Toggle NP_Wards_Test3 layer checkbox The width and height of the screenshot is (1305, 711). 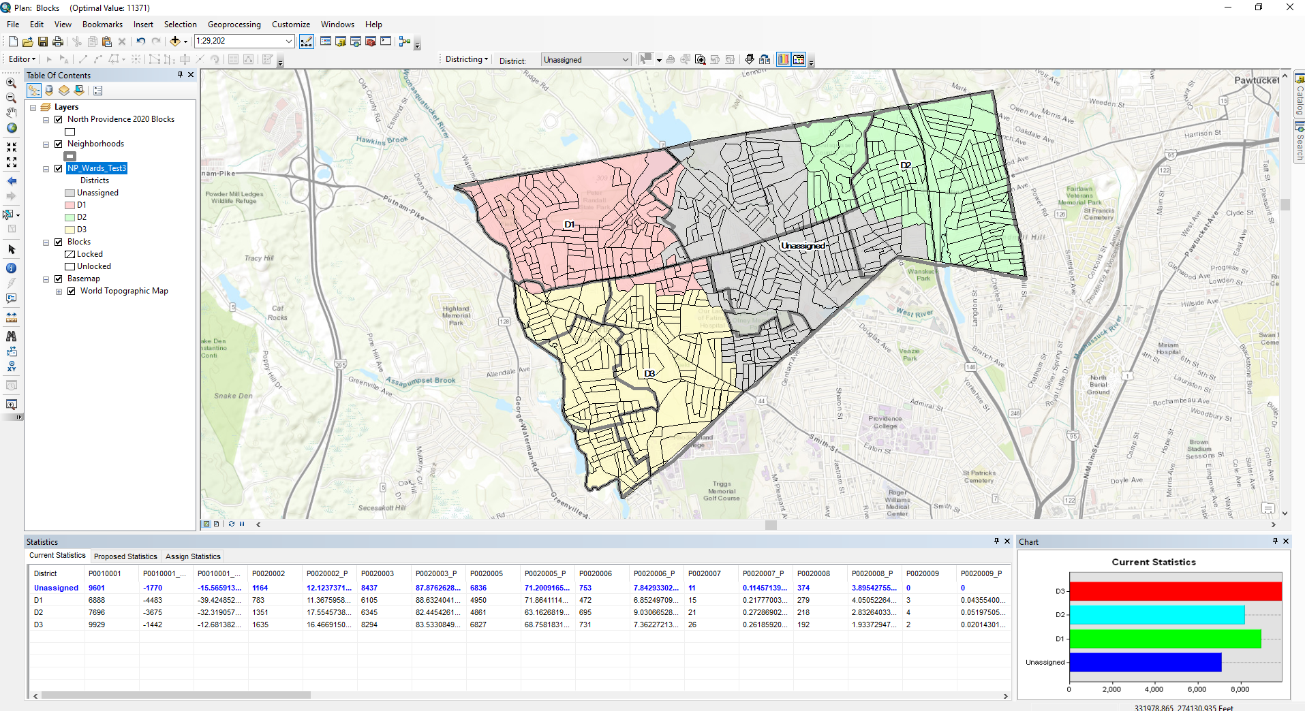59,168
